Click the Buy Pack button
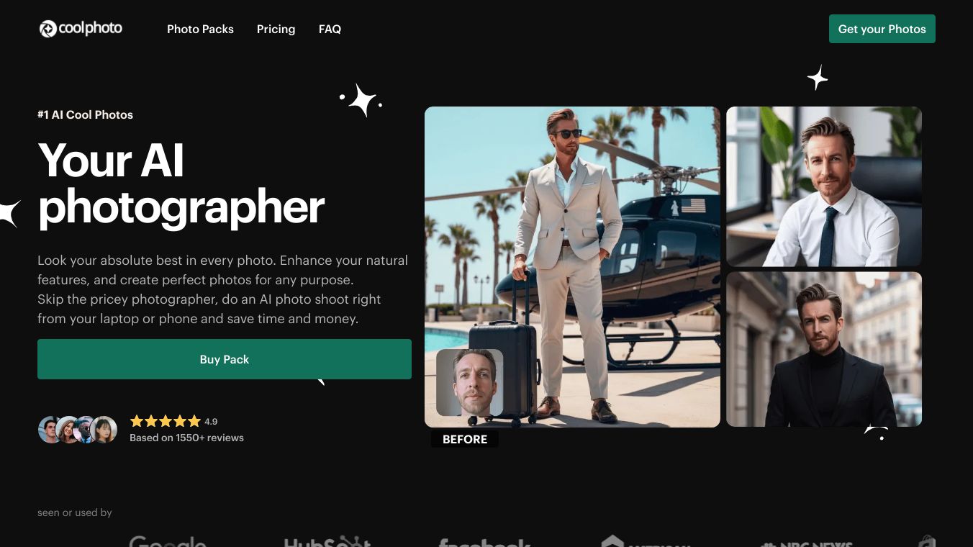 pyautogui.click(x=225, y=359)
